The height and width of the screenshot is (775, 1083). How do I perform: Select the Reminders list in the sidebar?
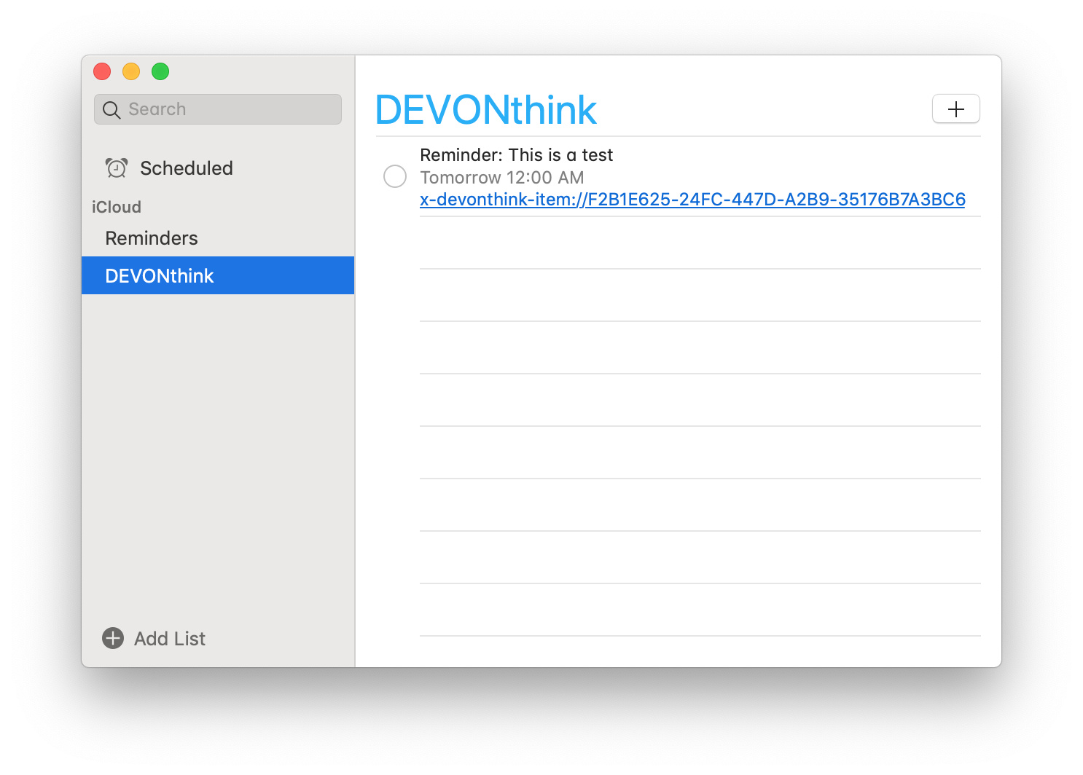[x=152, y=238]
